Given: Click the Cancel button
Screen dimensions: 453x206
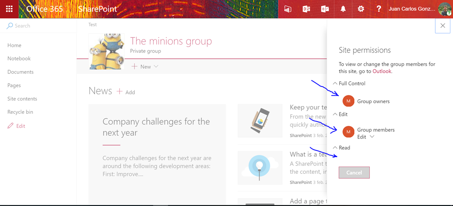Looking at the screenshot, I should tap(354, 172).
